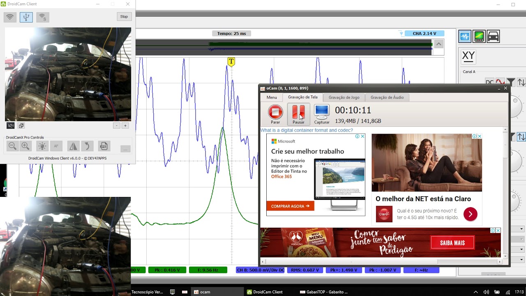Click the RMS: 0.607 V readout
The image size is (526, 296).
305,270
